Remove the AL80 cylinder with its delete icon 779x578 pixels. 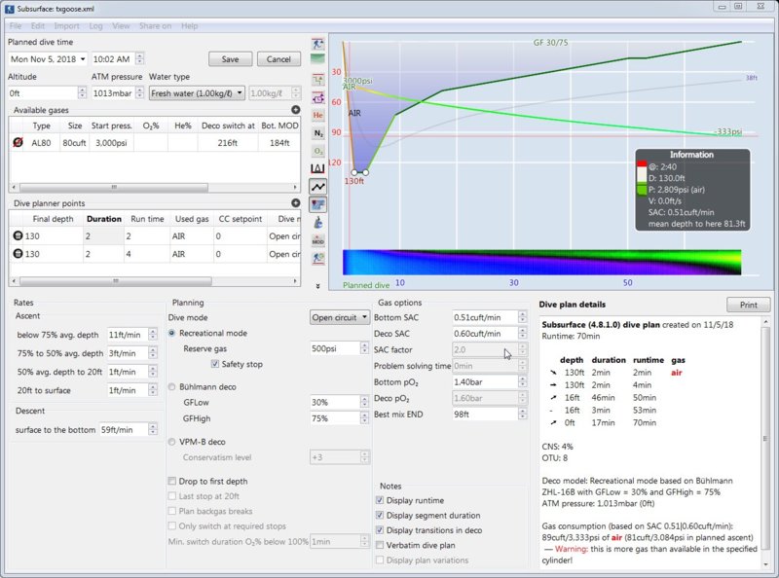18,143
